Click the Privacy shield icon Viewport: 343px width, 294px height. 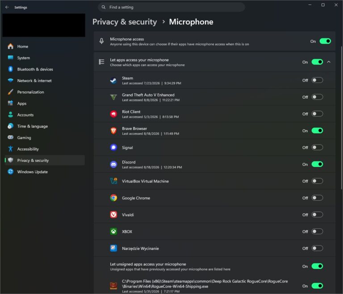(x=11, y=160)
